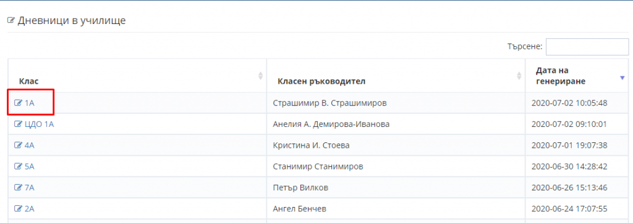Click the edit icon for class 7А

point(18,187)
